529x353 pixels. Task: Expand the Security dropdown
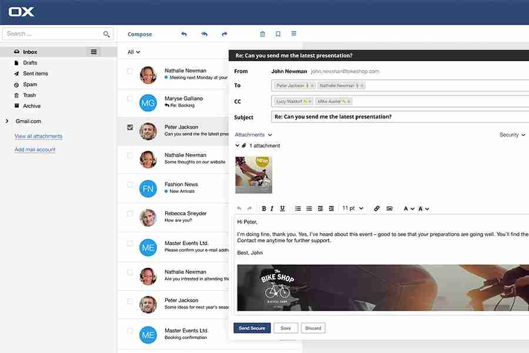(x=513, y=135)
